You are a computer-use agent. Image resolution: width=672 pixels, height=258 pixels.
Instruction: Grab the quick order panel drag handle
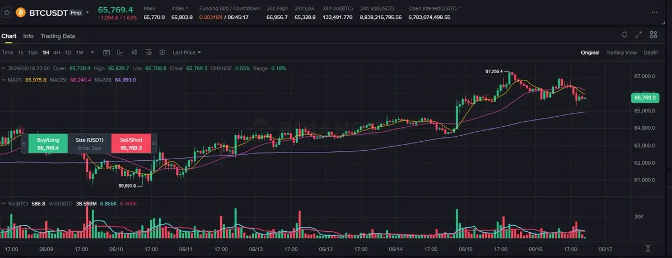[24, 144]
